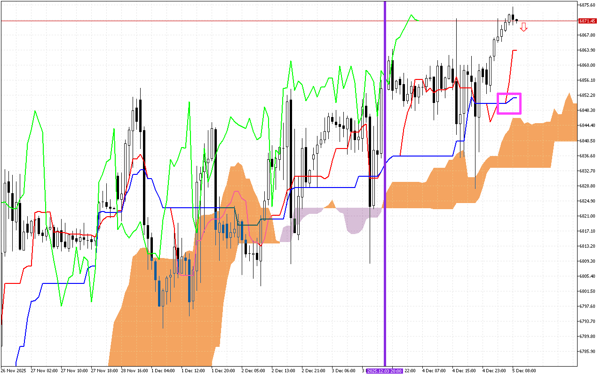Select the horizontal red resistance line
This screenshot has height=376, width=602.
pyautogui.click(x=235, y=21)
